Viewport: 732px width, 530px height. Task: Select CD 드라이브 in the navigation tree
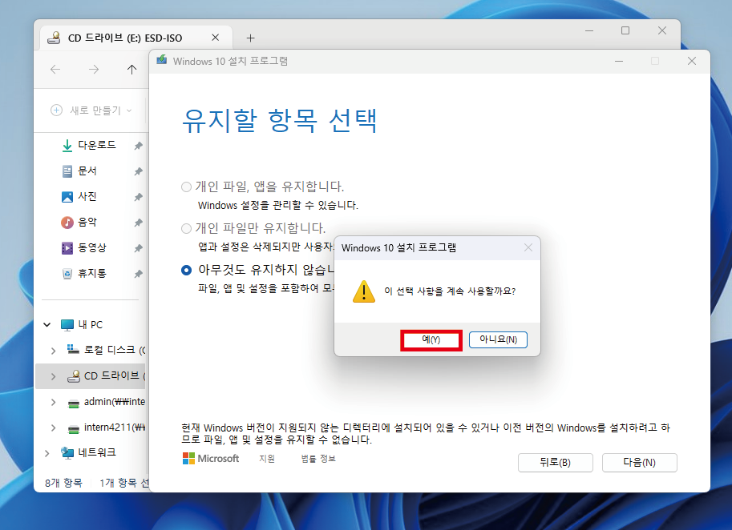point(106,375)
